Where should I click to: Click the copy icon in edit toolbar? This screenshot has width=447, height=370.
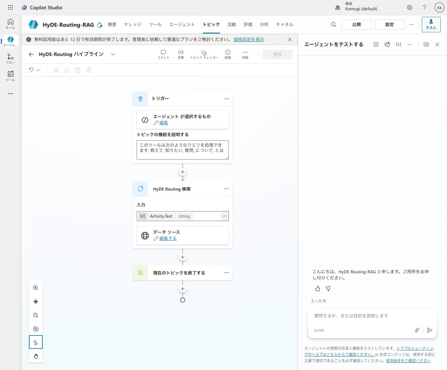pyautogui.click(x=67, y=70)
